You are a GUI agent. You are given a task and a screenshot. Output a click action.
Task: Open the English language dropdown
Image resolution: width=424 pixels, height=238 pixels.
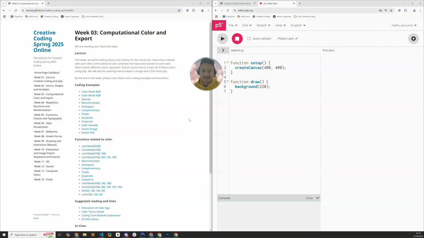pyautogui.click(x=298, y=25)
